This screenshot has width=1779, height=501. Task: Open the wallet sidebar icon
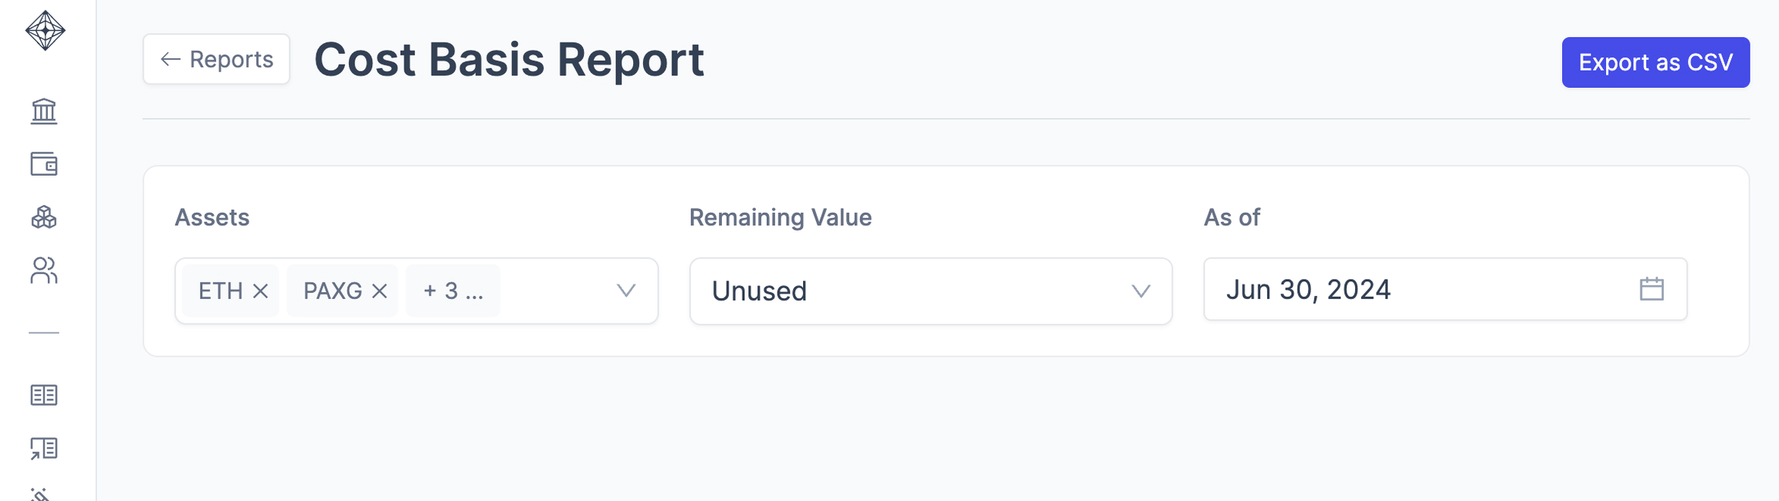[x=44, y=164]
